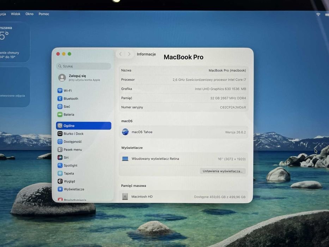Image resolution: width=329 pixels, height=247 pixels.
Task: Click the Informacje title in the toolbar
Action: [x=146, y=54]
